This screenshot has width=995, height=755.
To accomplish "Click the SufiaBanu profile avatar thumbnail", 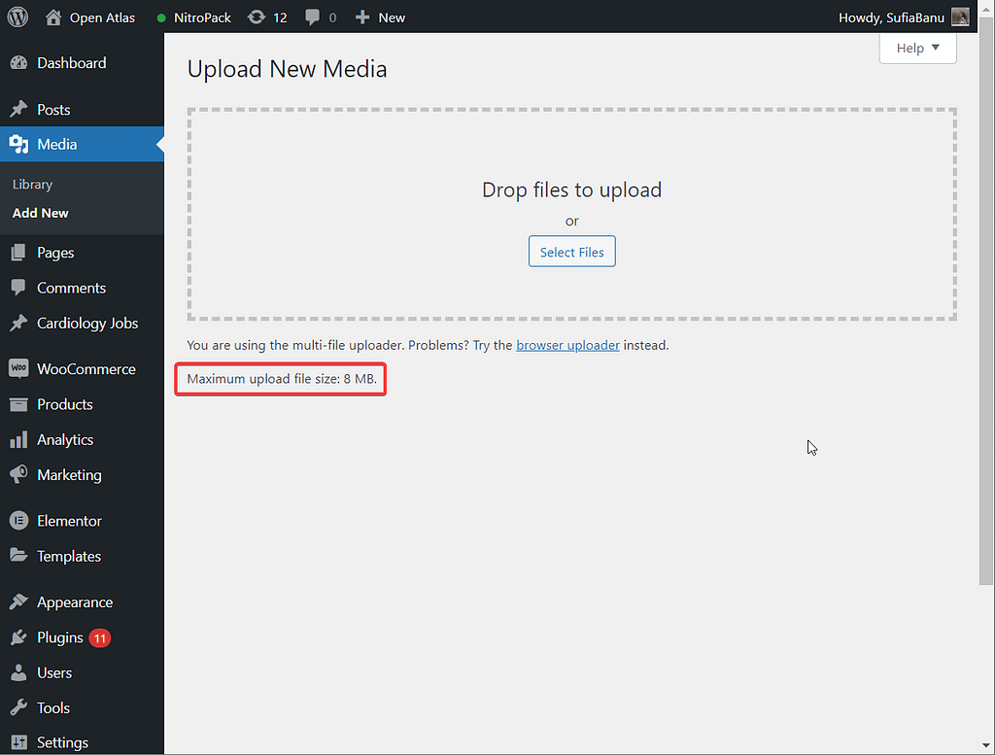I will click(x=961, y=17).
